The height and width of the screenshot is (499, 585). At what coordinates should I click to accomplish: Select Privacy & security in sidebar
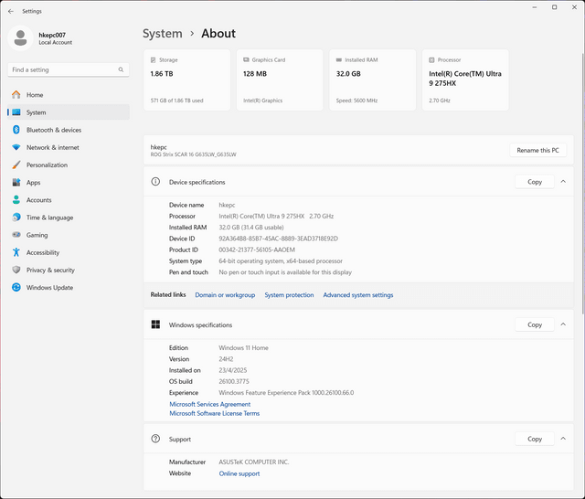click(x=69, y=270)
